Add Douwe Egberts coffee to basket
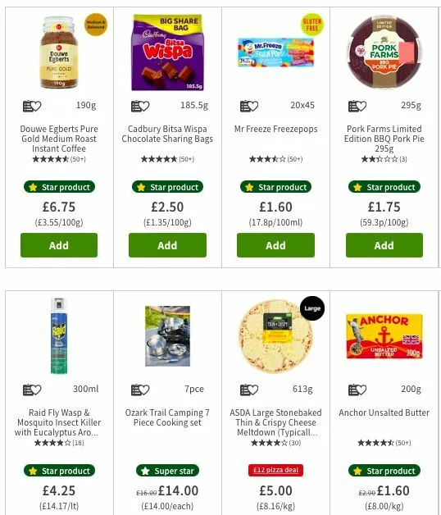 coord(59,245)
